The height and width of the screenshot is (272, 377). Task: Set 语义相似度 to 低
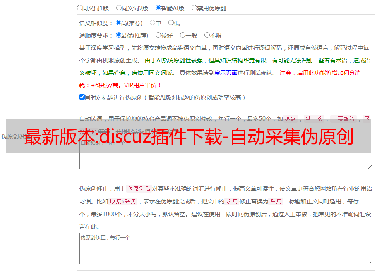click(171, 23)
